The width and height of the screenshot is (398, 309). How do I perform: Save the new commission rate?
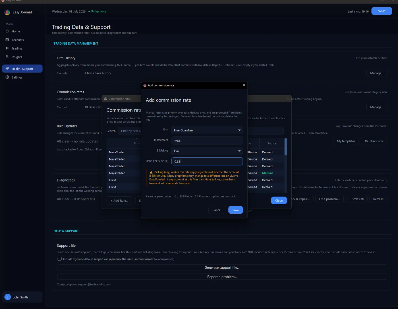pyautogui.click(x=235, y=210)
